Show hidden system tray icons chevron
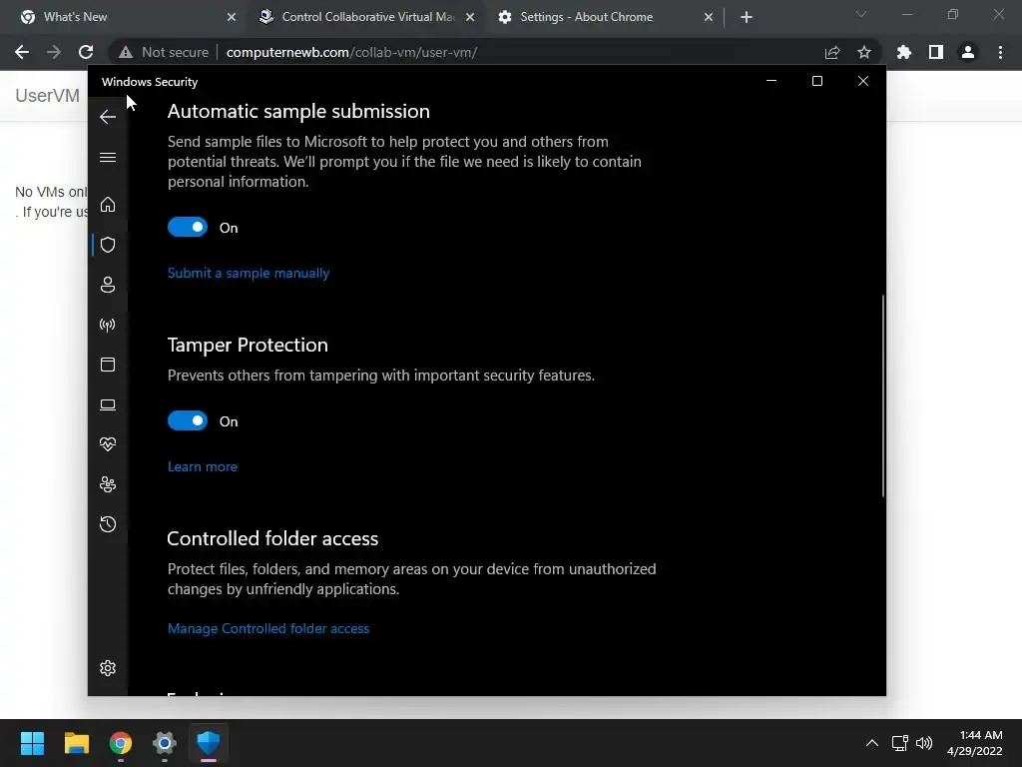The height and width of the screenshot is (767, 1022). pos(871,743)
